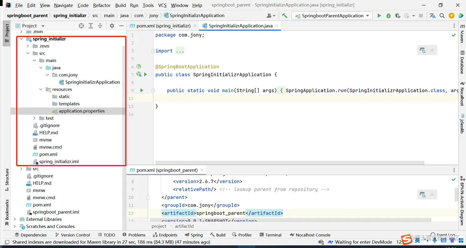Switch to pom.xml (spring_initializr) tab
Viewport: 466px width, 248px height.
coord(163,26)
